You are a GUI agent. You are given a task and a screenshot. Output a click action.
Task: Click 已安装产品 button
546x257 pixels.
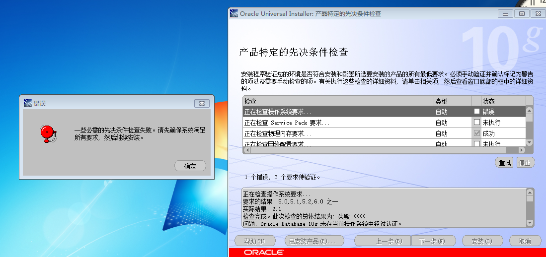coord(314,241)
